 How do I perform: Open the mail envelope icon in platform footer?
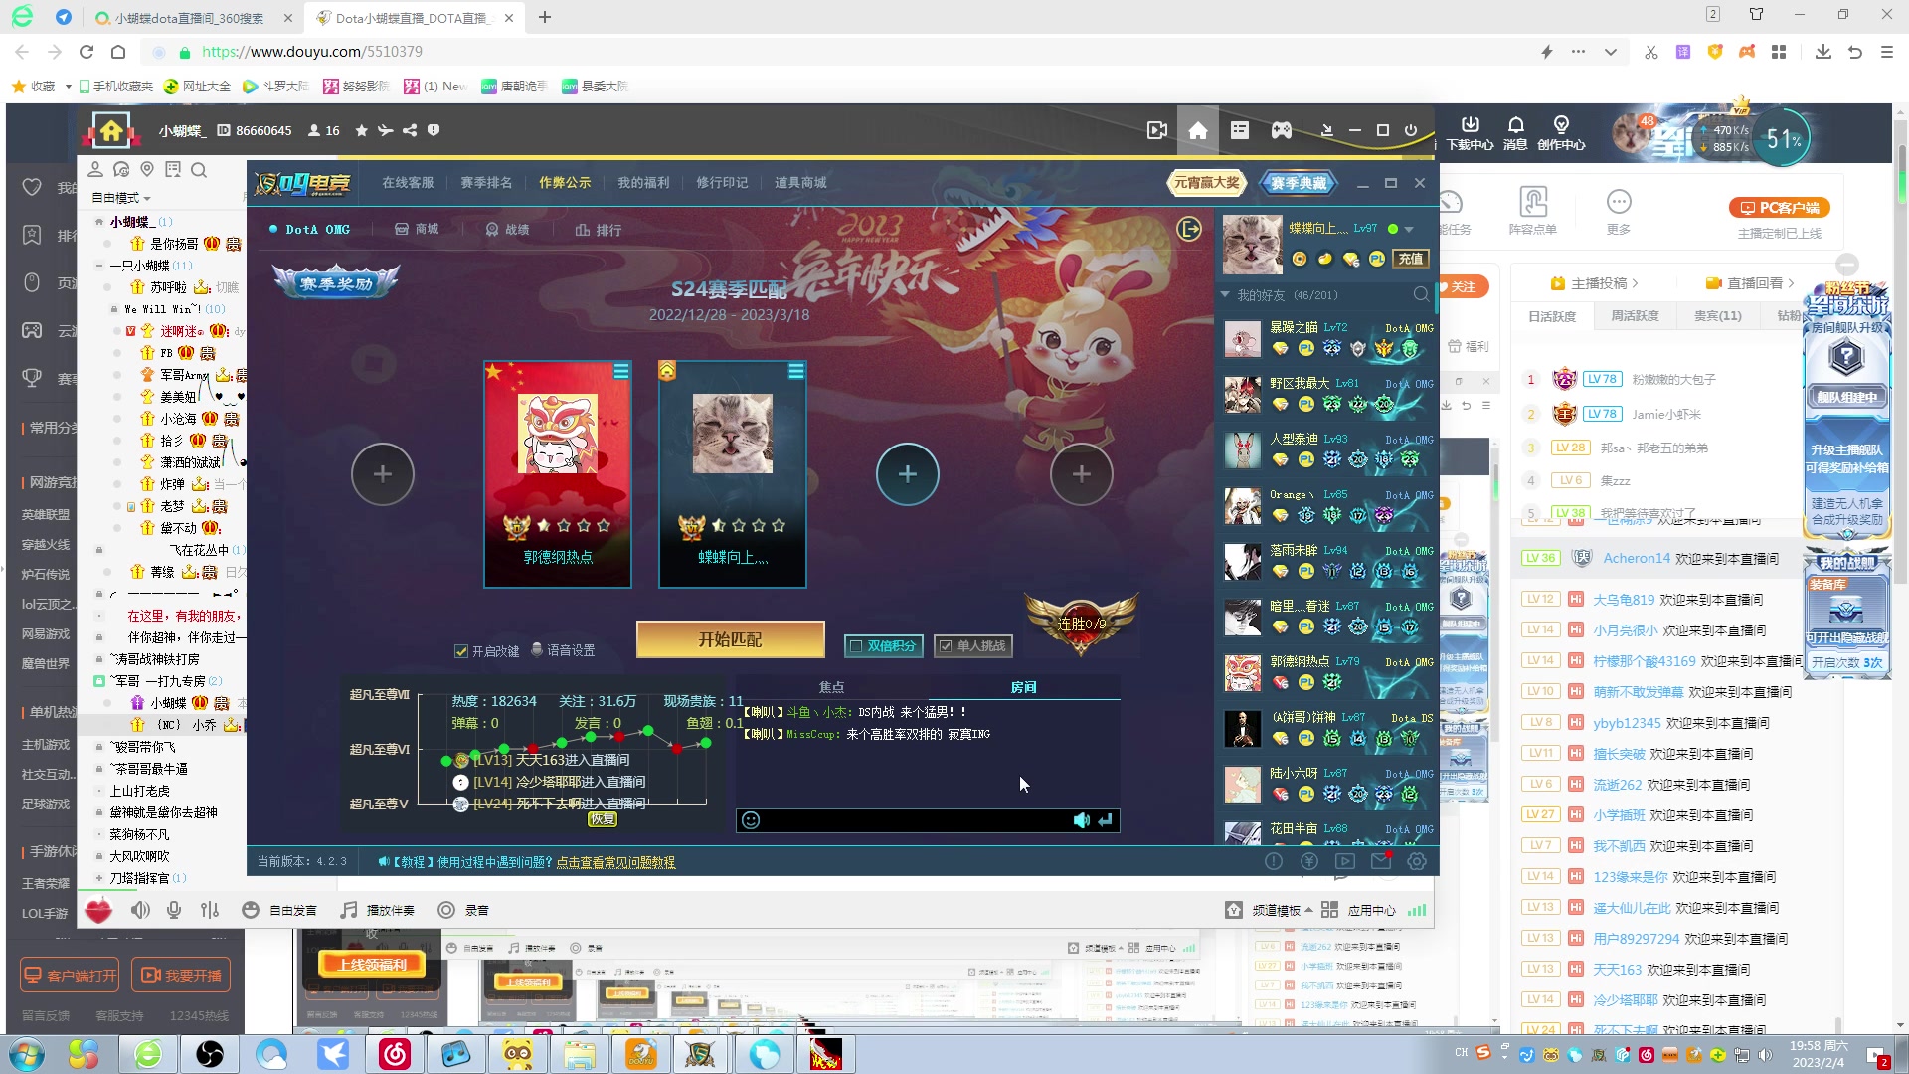point(1381,862)
